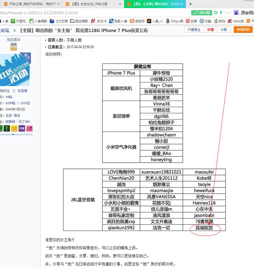Image resolution: width=254 pixels, height=268 pixels.
Task: Click the green 大图 viewer button
Action: click(201, 13)
